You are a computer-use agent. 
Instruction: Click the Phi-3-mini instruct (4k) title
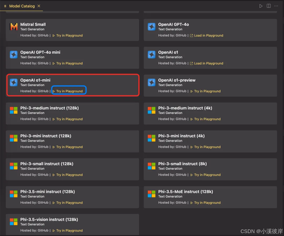pyautogui.click(x=181, y=136)
